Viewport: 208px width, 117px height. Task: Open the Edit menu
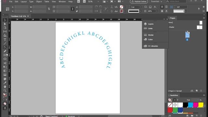pyautogui.click(x=17, y=2)
